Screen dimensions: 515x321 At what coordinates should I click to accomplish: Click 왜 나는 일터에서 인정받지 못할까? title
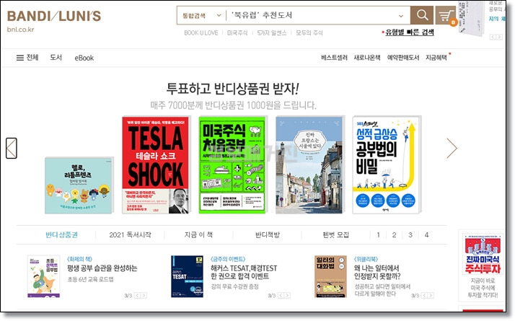pos(377,272)
